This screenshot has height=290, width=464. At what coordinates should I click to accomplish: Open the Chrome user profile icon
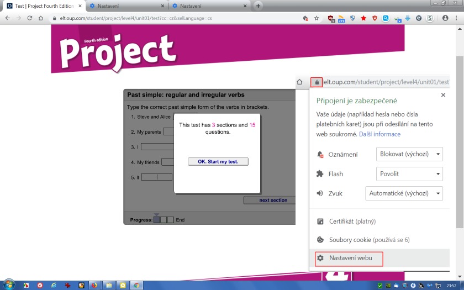tap(445, 18)
